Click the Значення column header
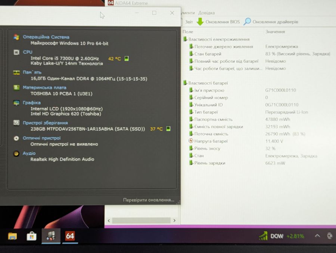336x253 pixels. tap(275, 32)
